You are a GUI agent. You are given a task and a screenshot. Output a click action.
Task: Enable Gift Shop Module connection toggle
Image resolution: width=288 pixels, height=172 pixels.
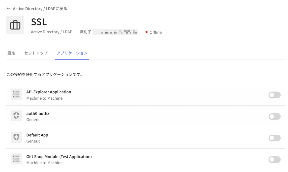(274, 159)
